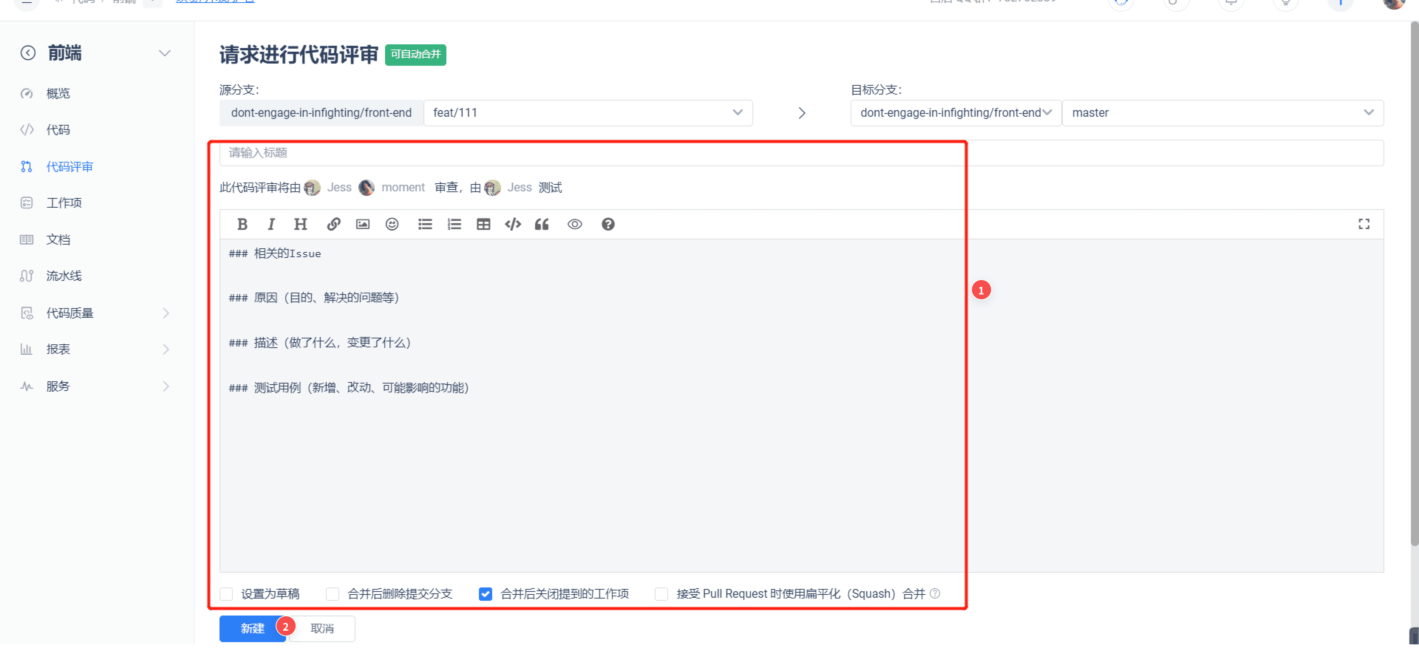Screen dimensions: 1419x651
Task: Click the code block icon
Action: pos(511,224)
